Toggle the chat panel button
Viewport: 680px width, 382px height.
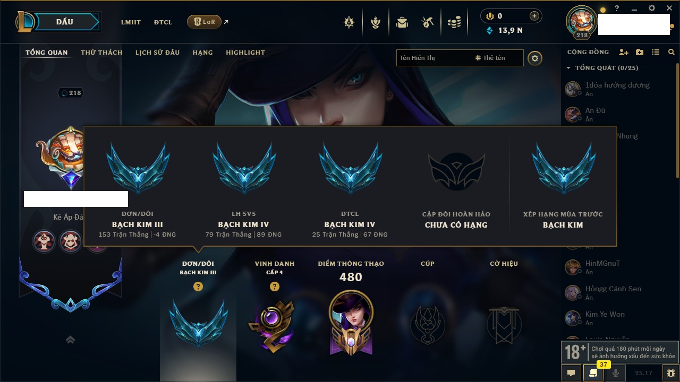571,373
